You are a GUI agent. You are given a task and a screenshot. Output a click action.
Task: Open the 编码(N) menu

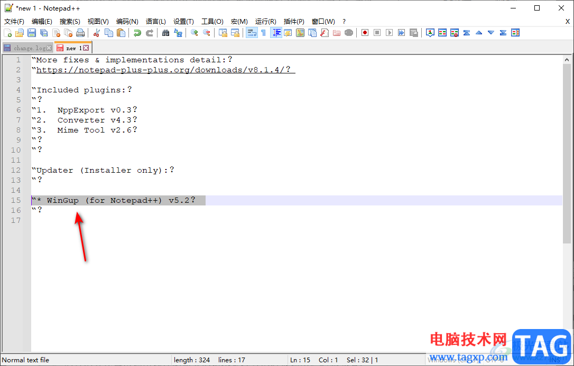point(127,22)
